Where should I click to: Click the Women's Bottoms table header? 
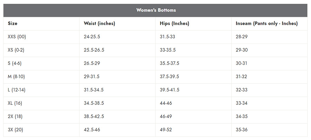coord(156,10)
